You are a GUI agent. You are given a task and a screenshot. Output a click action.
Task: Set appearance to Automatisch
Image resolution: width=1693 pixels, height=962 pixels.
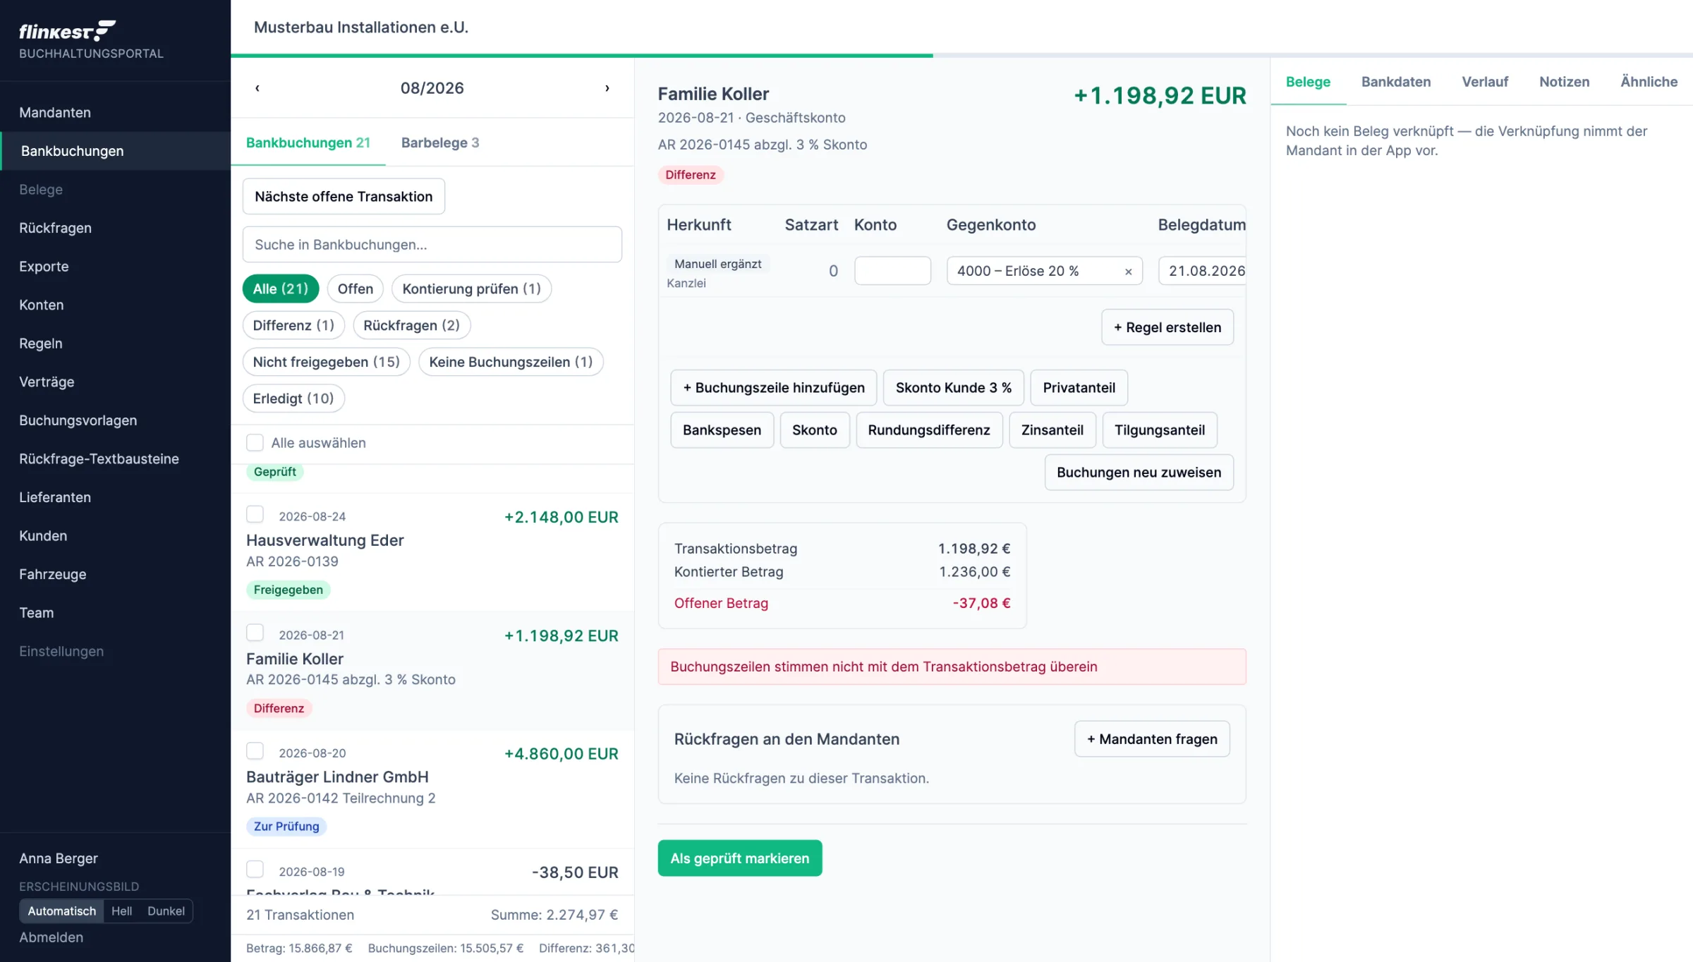[x=62, y=911]
